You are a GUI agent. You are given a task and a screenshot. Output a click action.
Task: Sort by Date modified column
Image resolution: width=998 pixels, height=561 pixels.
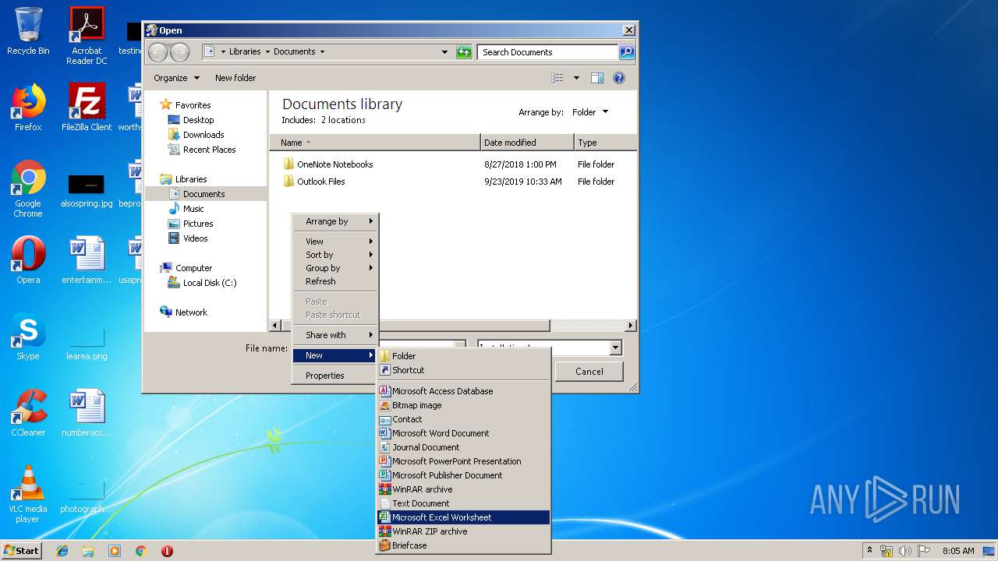coord(527,143)
